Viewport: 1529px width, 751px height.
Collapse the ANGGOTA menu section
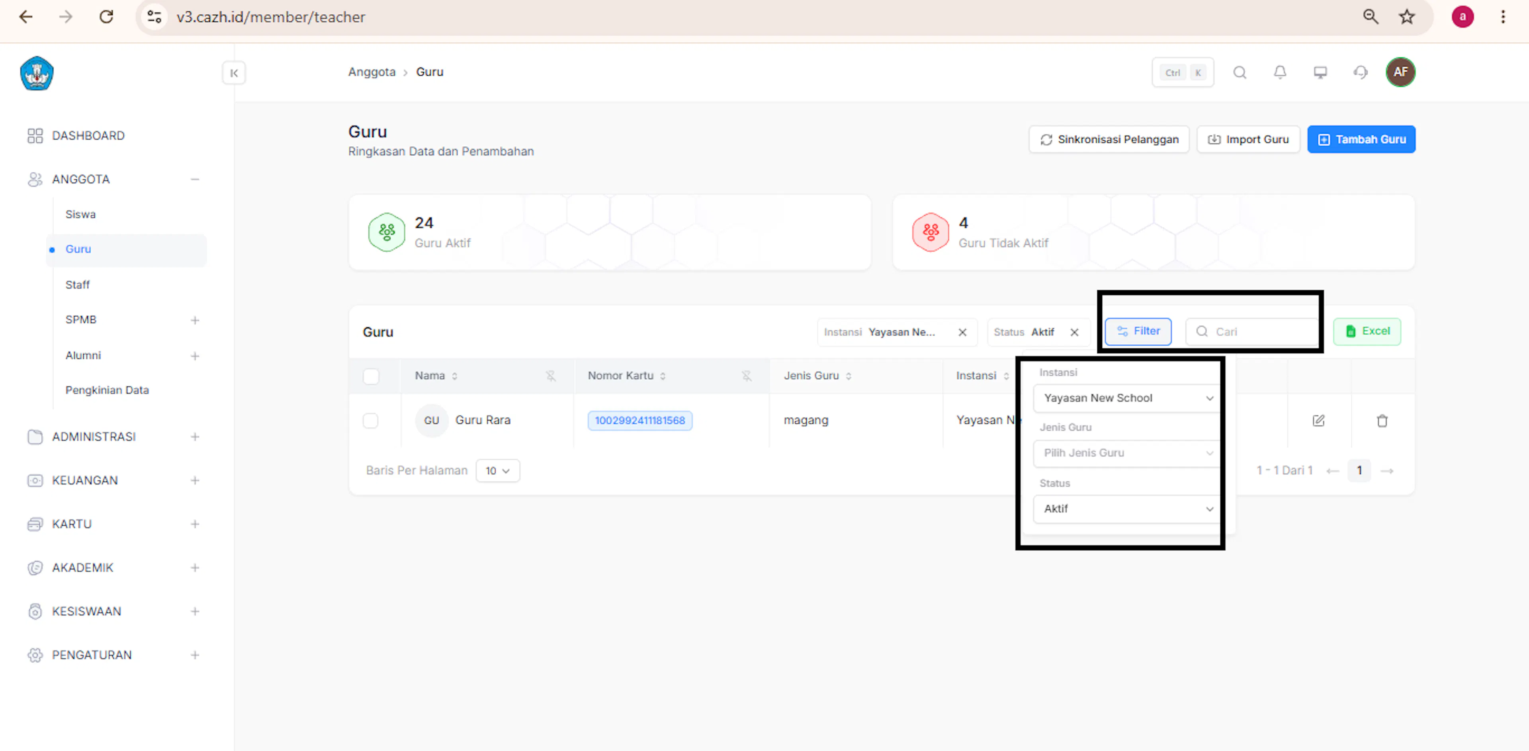coord(195,179)
